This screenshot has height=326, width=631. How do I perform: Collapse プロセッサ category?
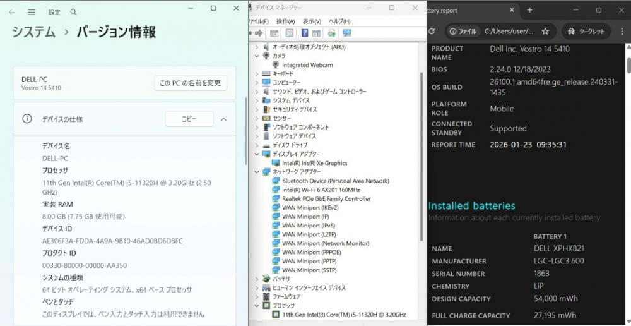257,305
